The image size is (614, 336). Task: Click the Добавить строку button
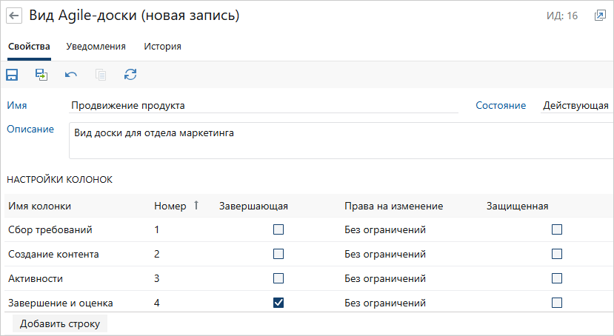click(x=60, y=324)
